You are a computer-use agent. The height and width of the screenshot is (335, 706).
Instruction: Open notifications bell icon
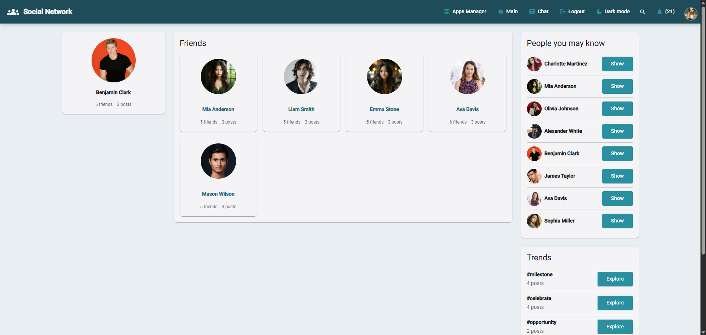click(660, 12)
